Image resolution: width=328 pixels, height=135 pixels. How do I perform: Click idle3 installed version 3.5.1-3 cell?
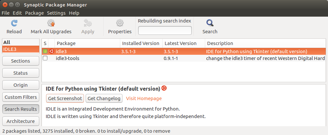[128, 52]
